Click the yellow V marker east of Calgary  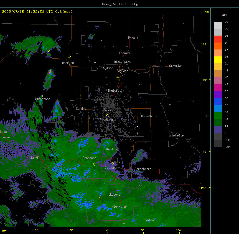pyautogui.click(x=119, y=162)
